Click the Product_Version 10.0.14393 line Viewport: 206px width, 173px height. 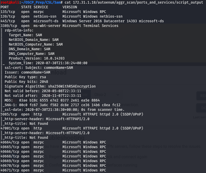(37, 58)
